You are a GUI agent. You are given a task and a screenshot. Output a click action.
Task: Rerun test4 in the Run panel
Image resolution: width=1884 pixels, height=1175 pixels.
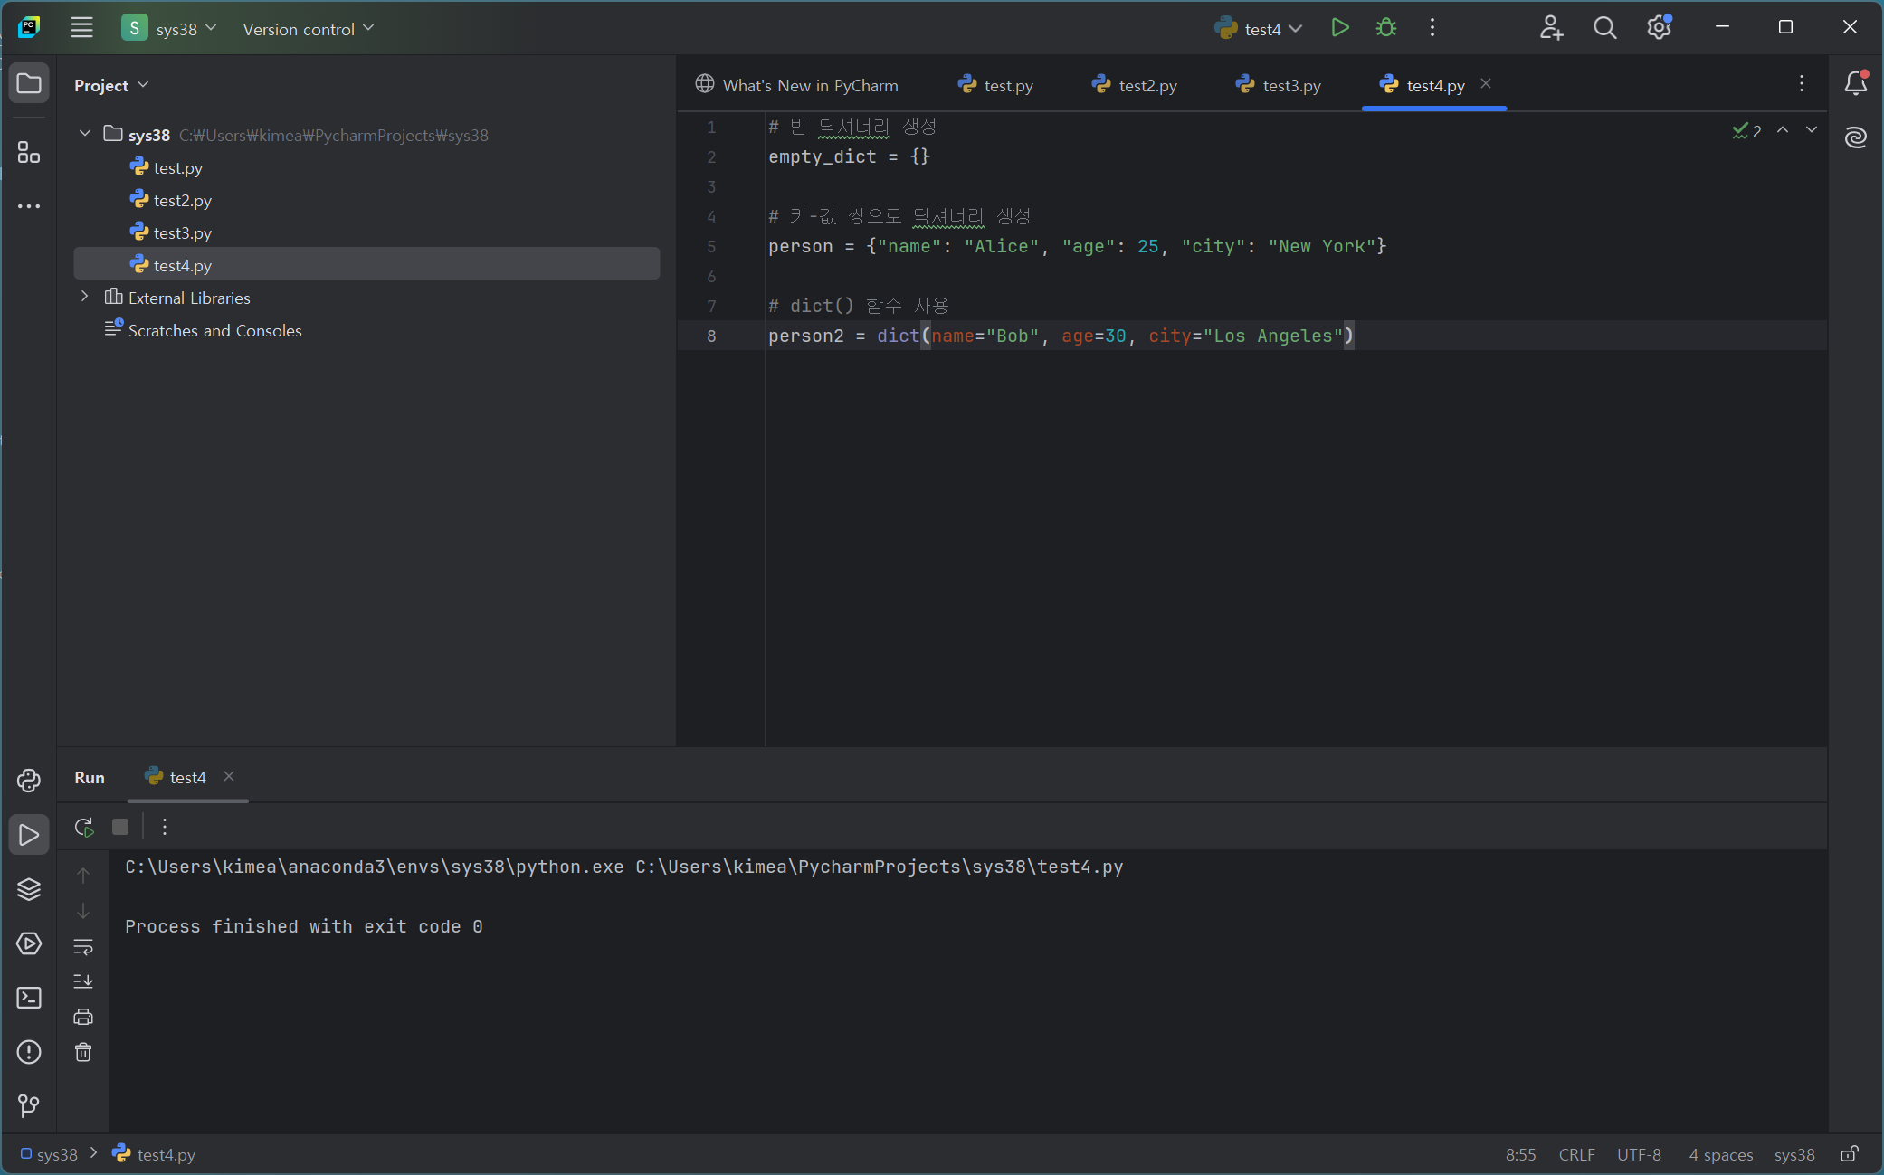[x=84, y=827]
